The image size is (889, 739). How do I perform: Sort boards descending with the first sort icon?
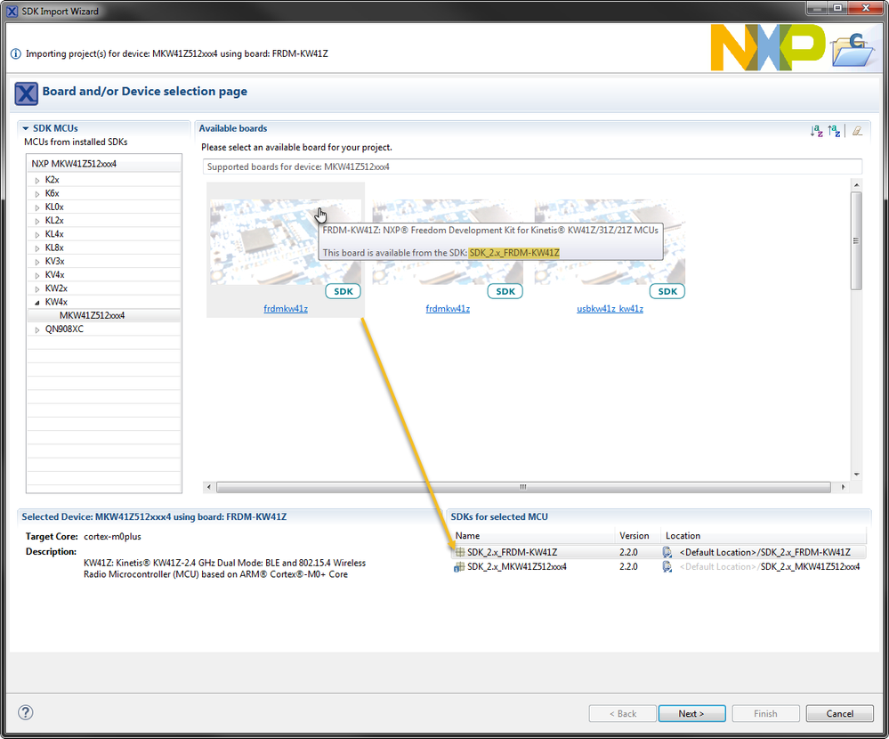pos(816,131)
